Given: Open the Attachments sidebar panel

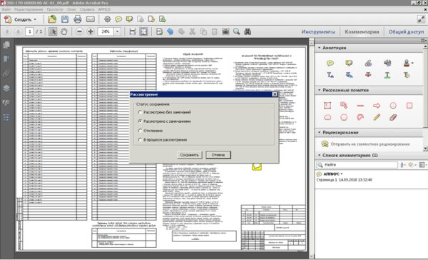Looking at the screenshot, I should click(6, 74).
